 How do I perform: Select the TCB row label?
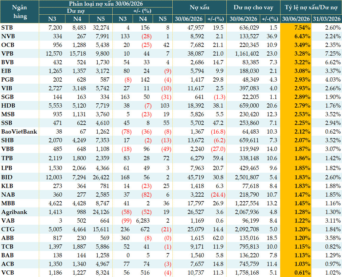tap(7, 247)
